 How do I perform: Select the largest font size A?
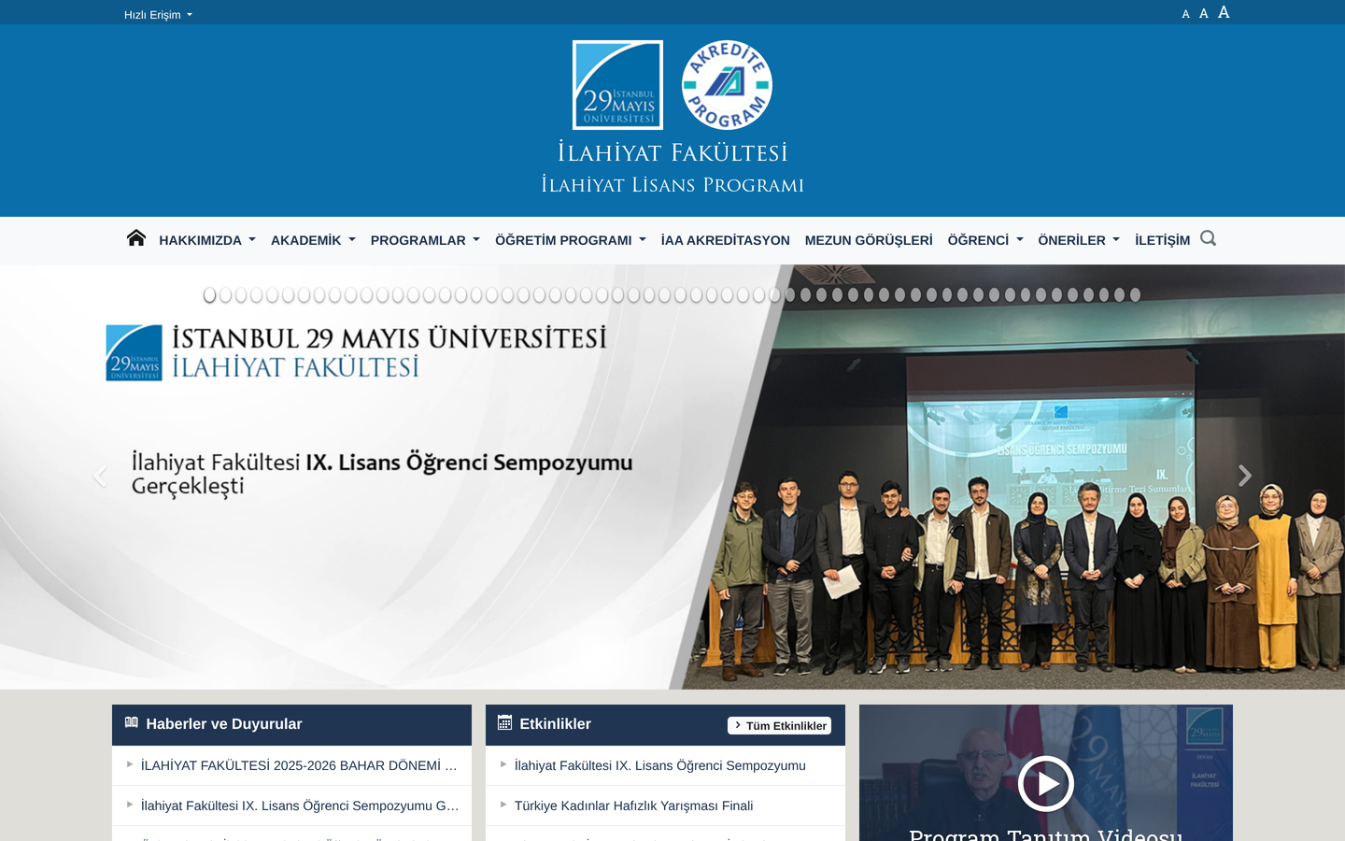pos(1224,12)
